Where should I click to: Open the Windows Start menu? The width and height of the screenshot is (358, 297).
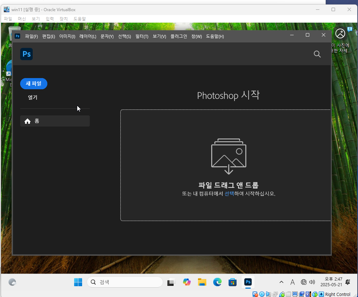[x=78, y=282]
